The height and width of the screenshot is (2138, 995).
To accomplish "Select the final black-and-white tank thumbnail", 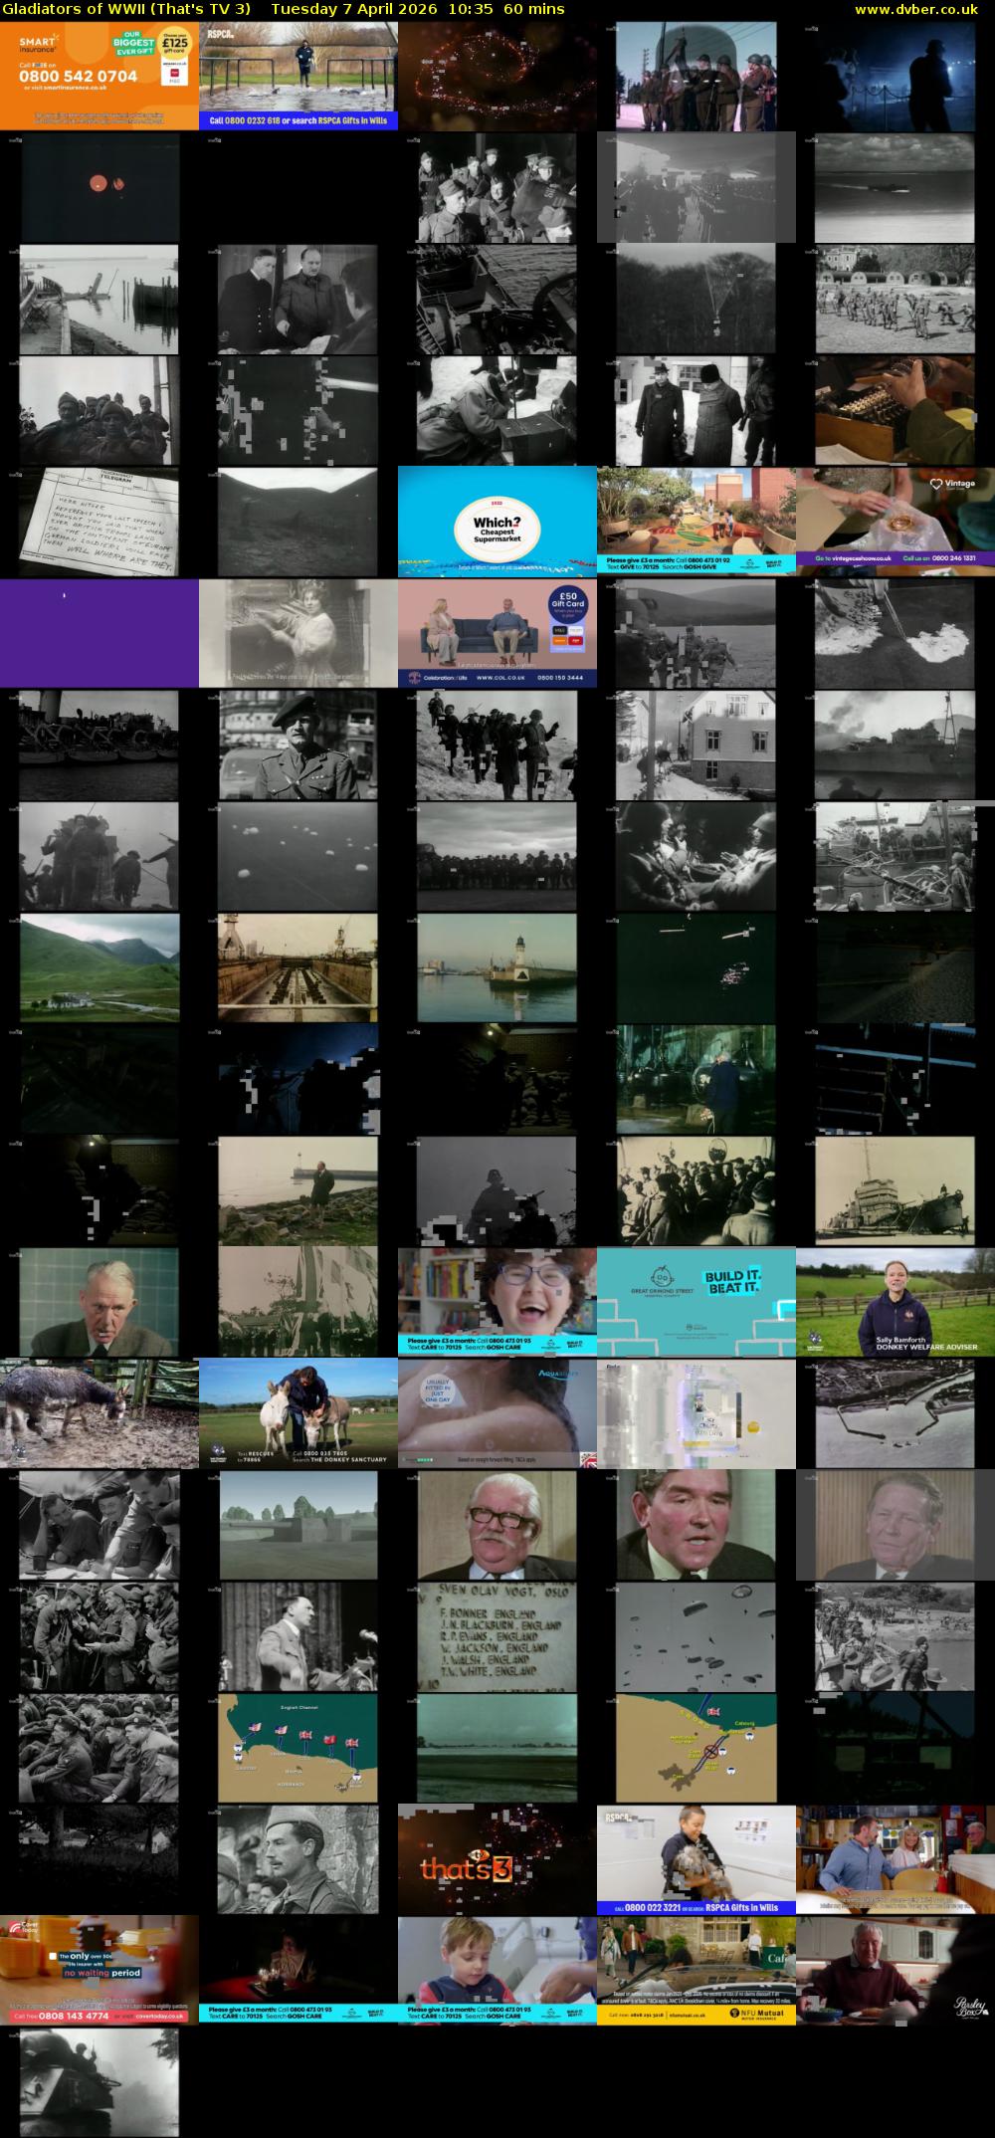I will coord(99,2081).
